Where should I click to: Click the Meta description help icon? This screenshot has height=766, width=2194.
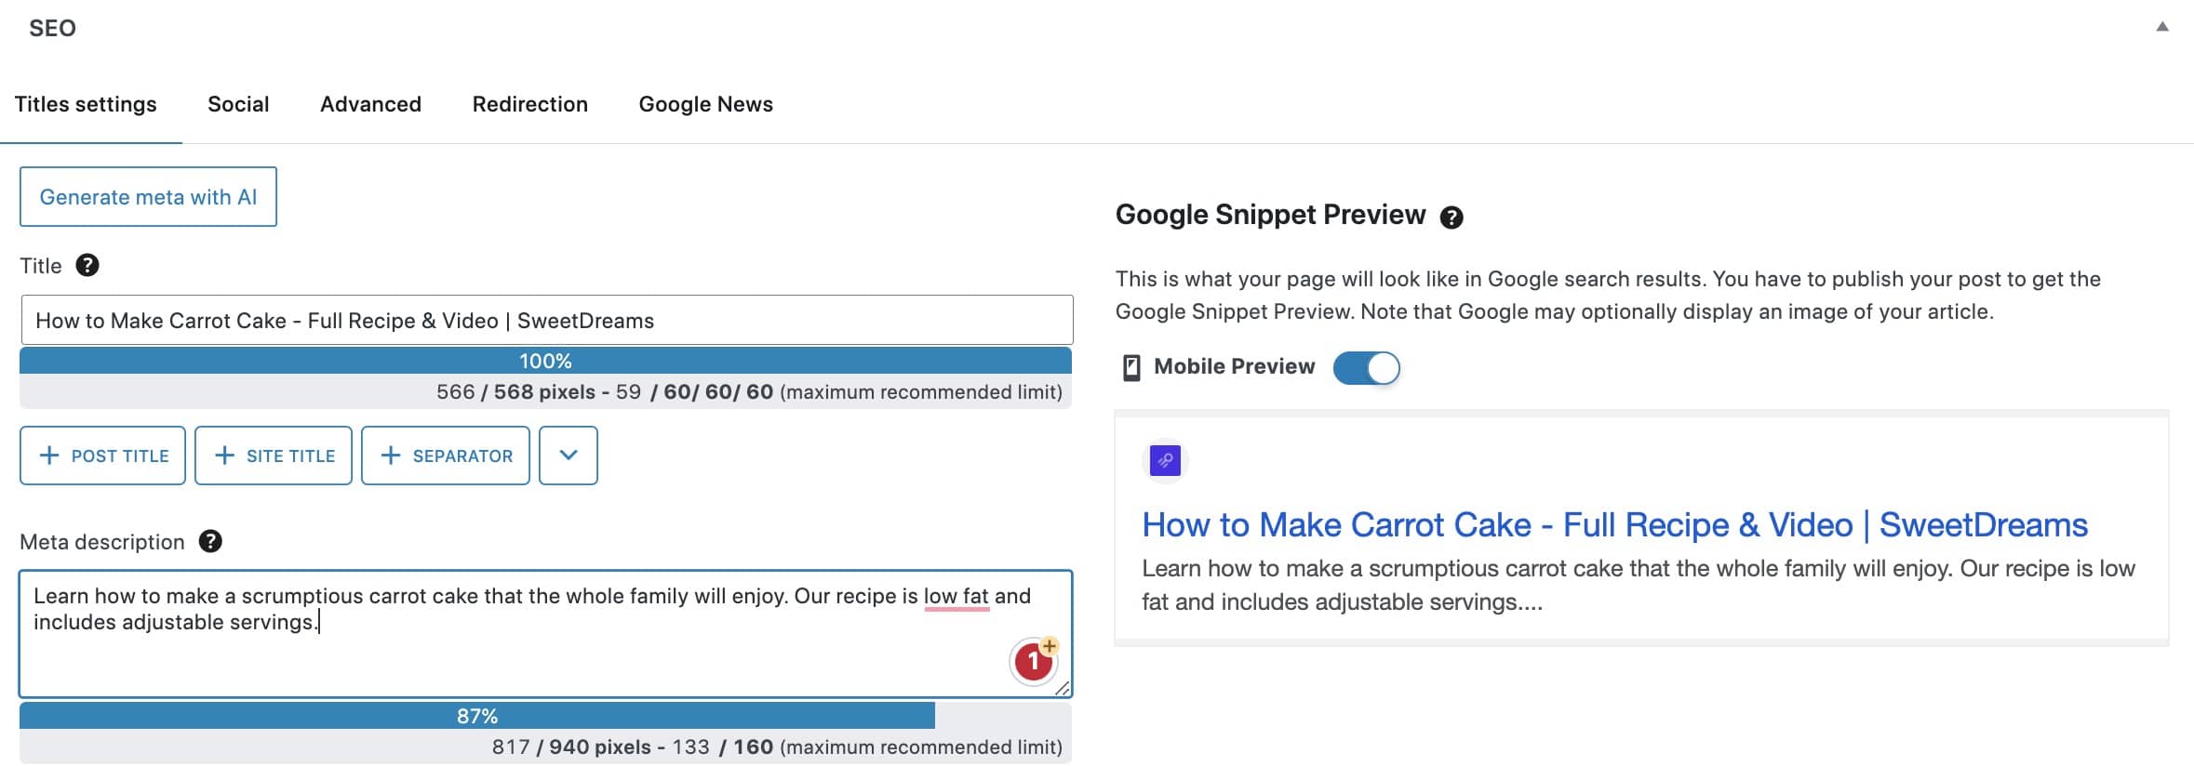pyautogui.click(x=210, y=541)
